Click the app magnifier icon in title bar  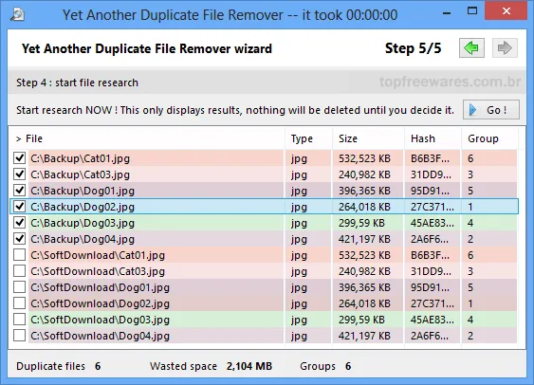(x=17, y=14)
